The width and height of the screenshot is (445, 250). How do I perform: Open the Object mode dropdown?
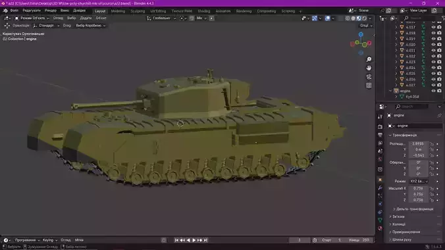[x=32, y=18]
